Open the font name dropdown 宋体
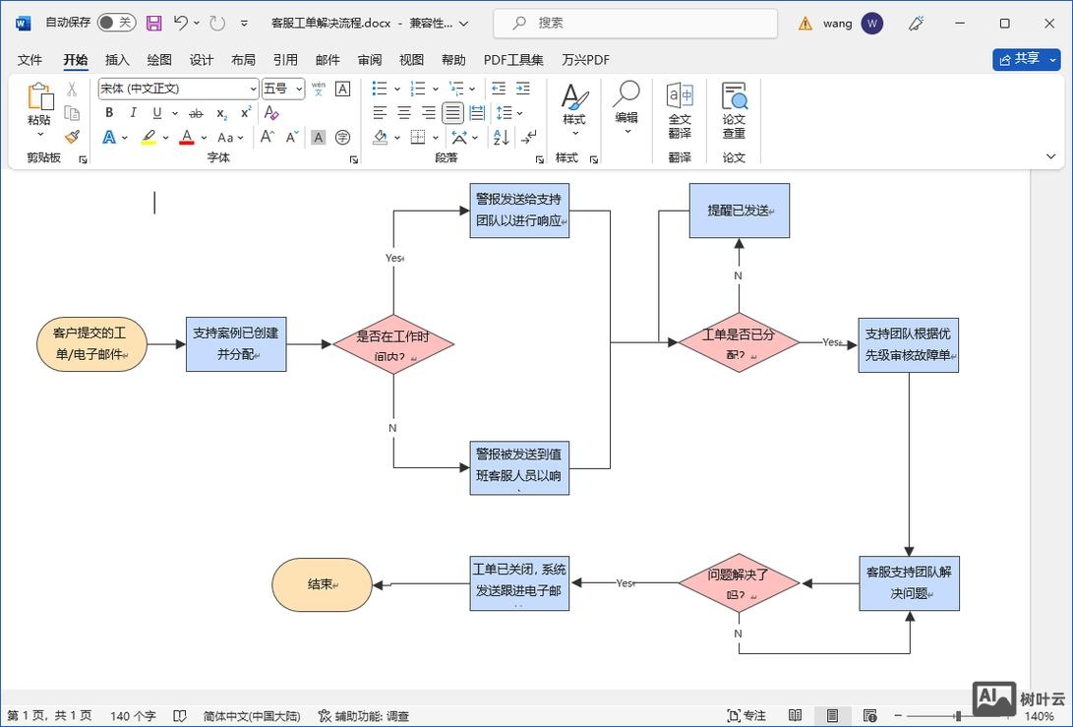1073x727 pixels. [x=253, y=89]
